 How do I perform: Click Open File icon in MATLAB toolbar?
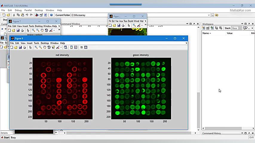[x=8, y=15]
